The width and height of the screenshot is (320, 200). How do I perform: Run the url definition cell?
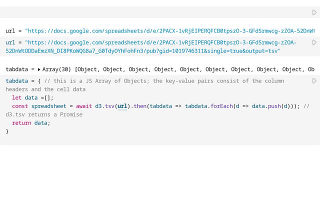tap(314, 43)
